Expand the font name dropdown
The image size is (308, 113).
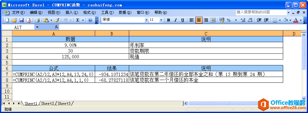[x=147, y=20]
